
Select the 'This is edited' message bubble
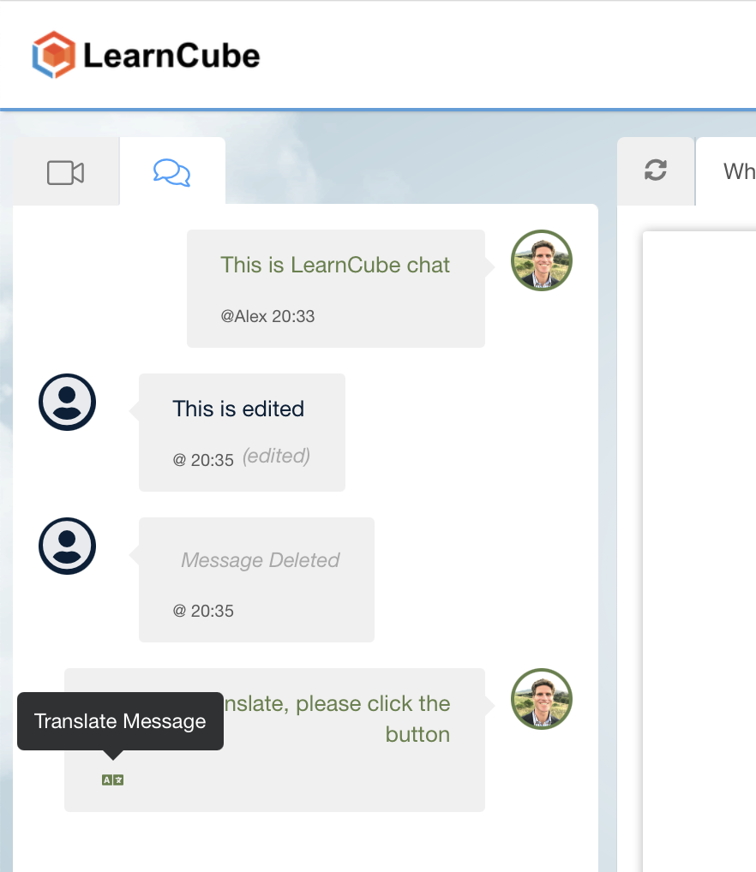(242, 432)
